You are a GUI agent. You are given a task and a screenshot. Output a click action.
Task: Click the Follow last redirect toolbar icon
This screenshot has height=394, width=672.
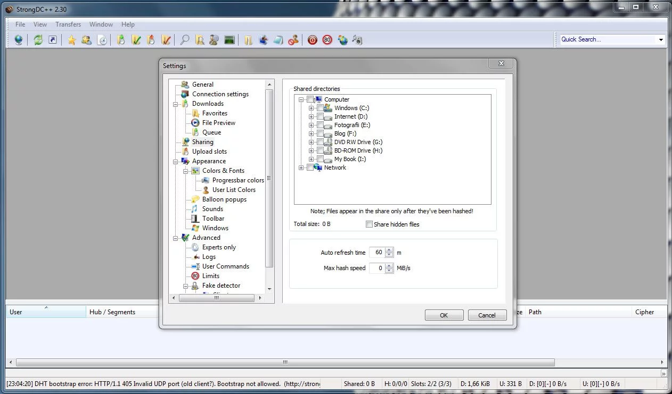click(x=53, y=40)
